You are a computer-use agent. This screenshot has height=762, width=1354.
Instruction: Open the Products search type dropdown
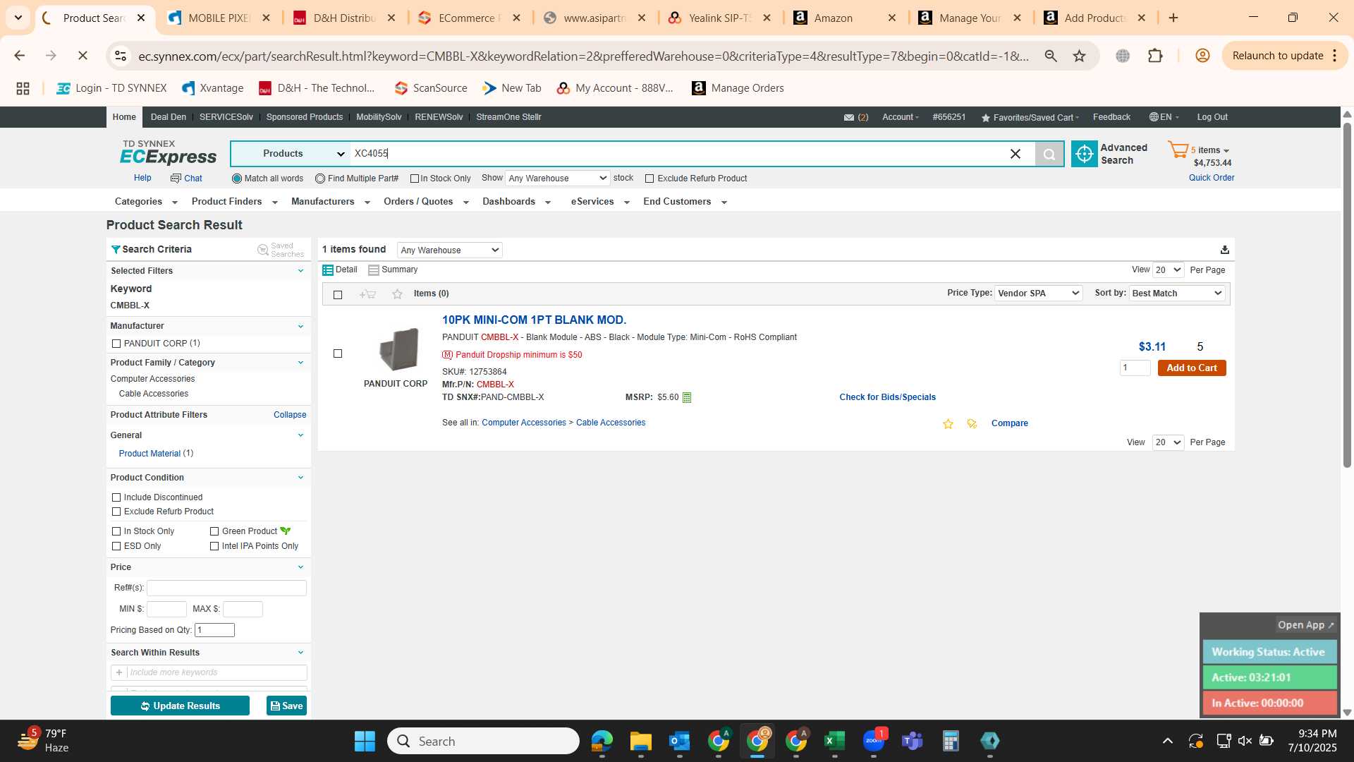click(291, 154)
